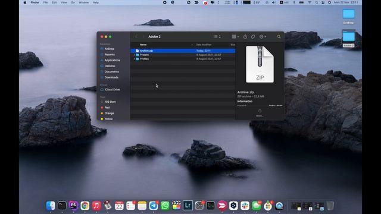381x214 pixels.
Task: Sort by the Name column header
Action: [143, 45]
